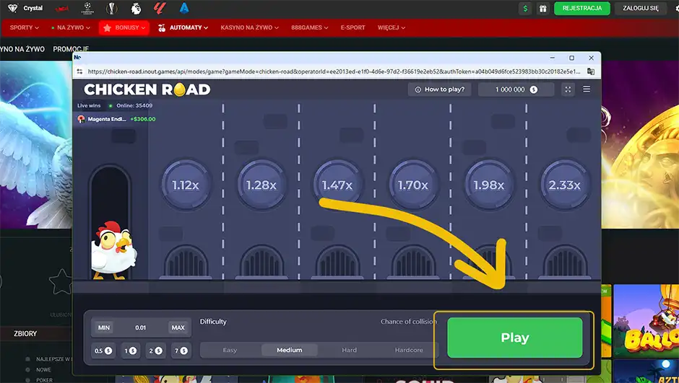This screenshot has height=383, width=679.
Task: Expand the 888Games dropdown
Action: coord(310,27)
